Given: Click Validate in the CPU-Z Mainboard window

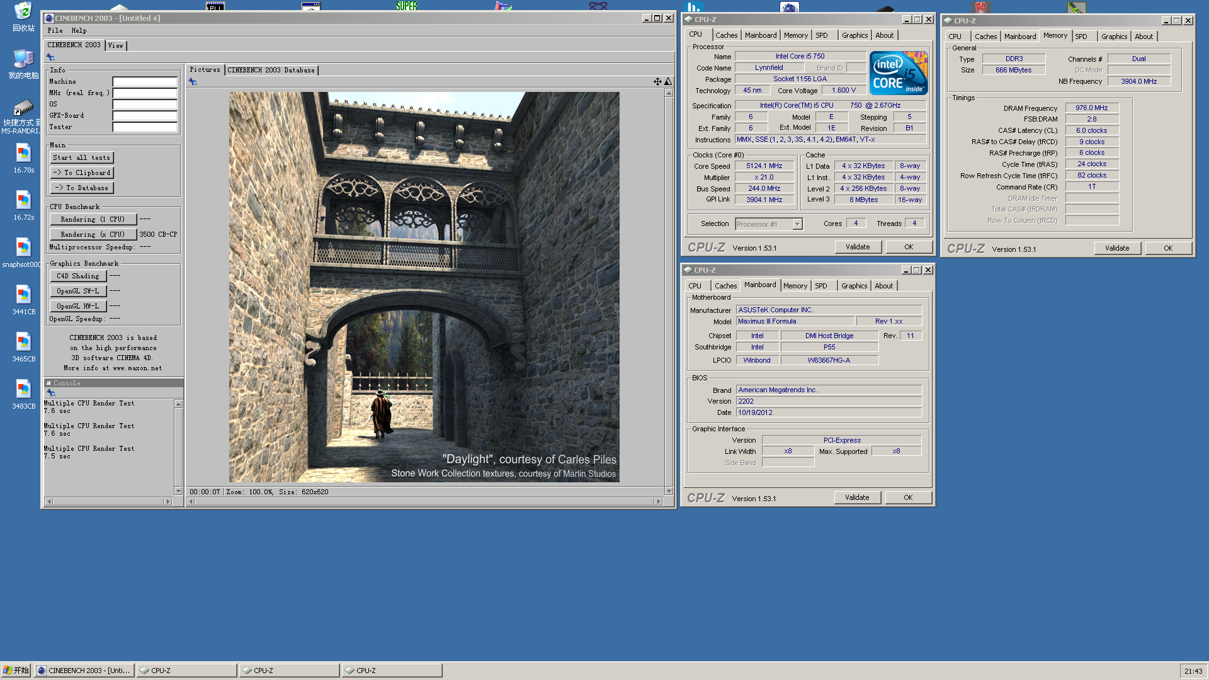Looking at the screenshot, I should point(857,497).
